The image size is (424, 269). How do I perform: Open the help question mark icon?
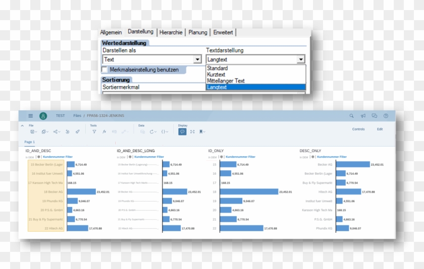[x=386, y=116]
